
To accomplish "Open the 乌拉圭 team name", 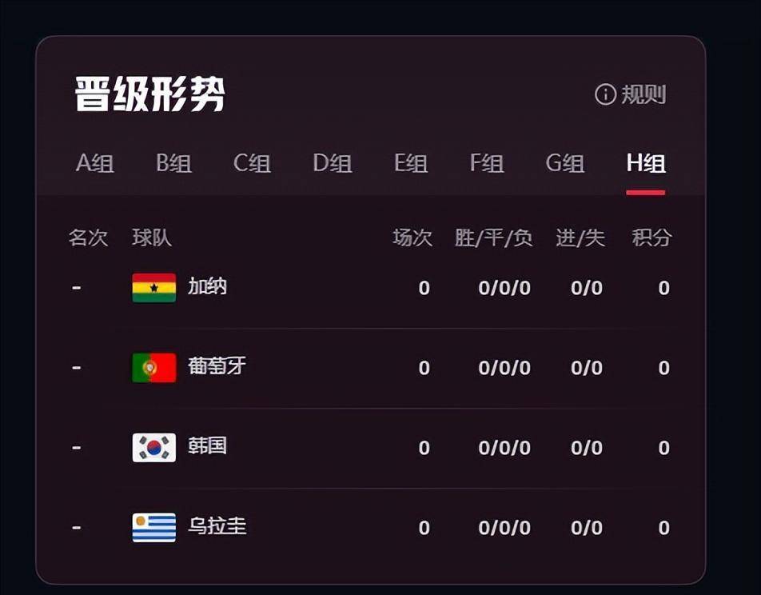I will click(x=217, y=526).
